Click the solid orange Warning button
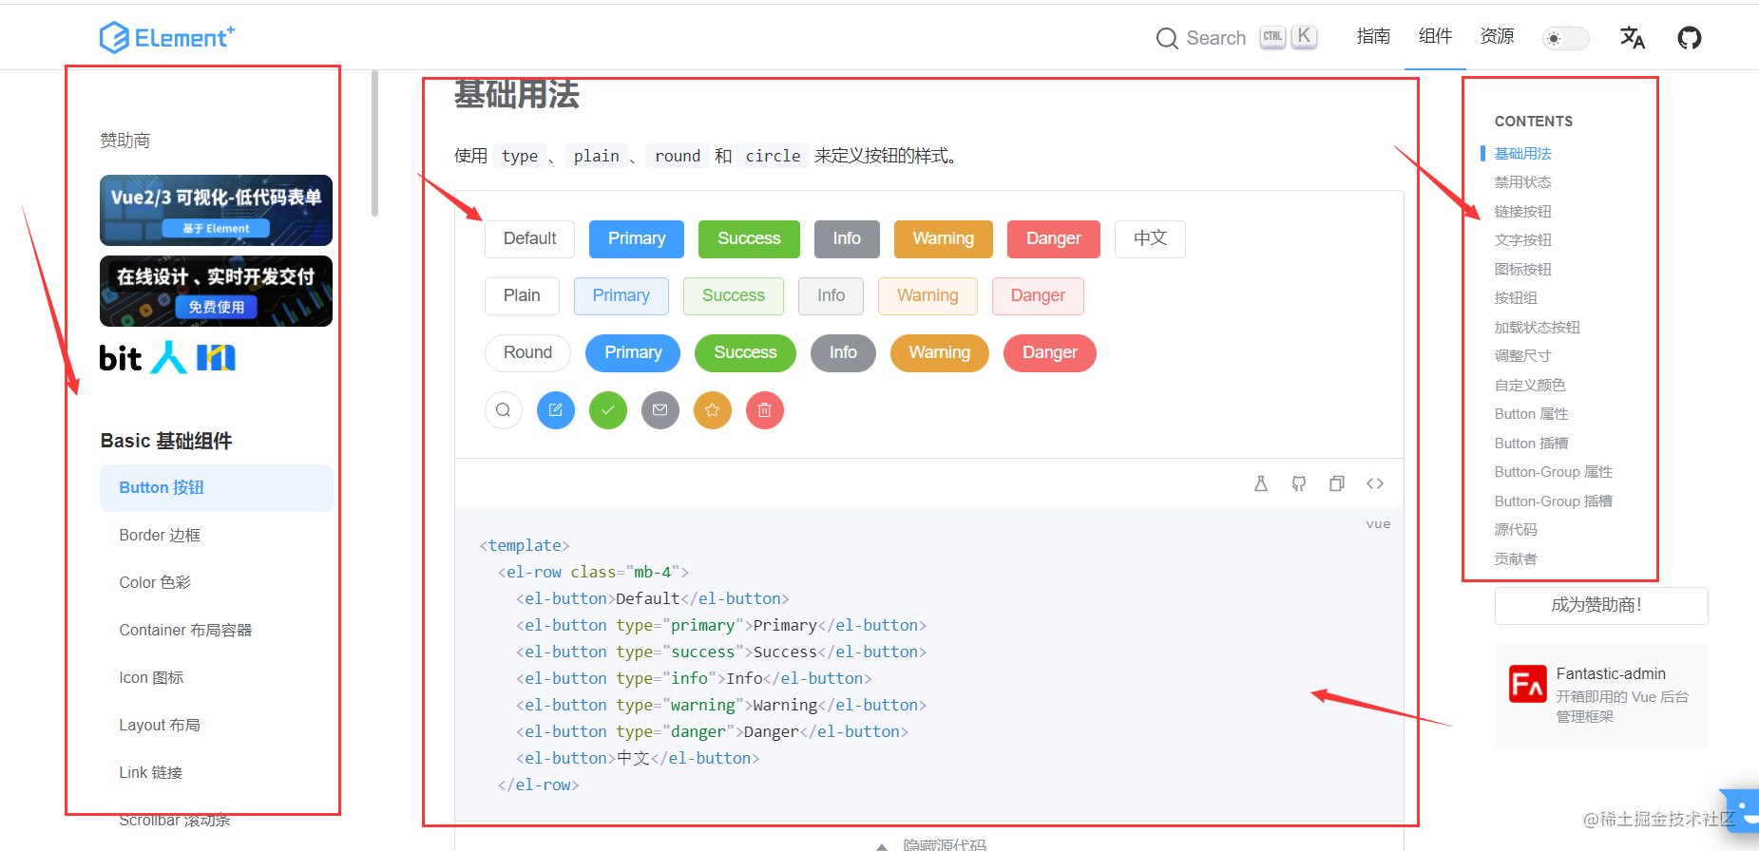Image resolution: width=1759 pixels, height=851 pixels. (x=944, y=238)
